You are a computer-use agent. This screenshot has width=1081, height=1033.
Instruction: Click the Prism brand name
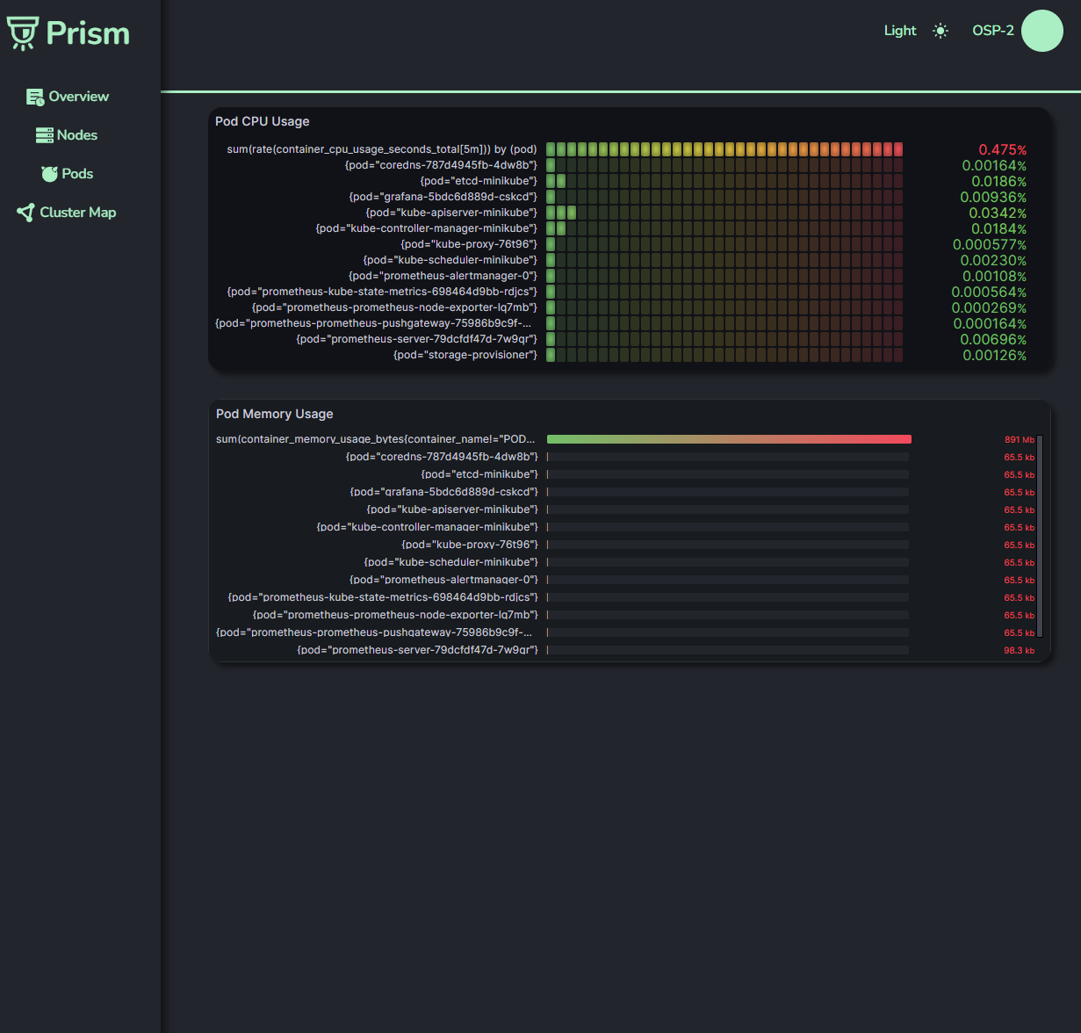click(x=88, y=33)
